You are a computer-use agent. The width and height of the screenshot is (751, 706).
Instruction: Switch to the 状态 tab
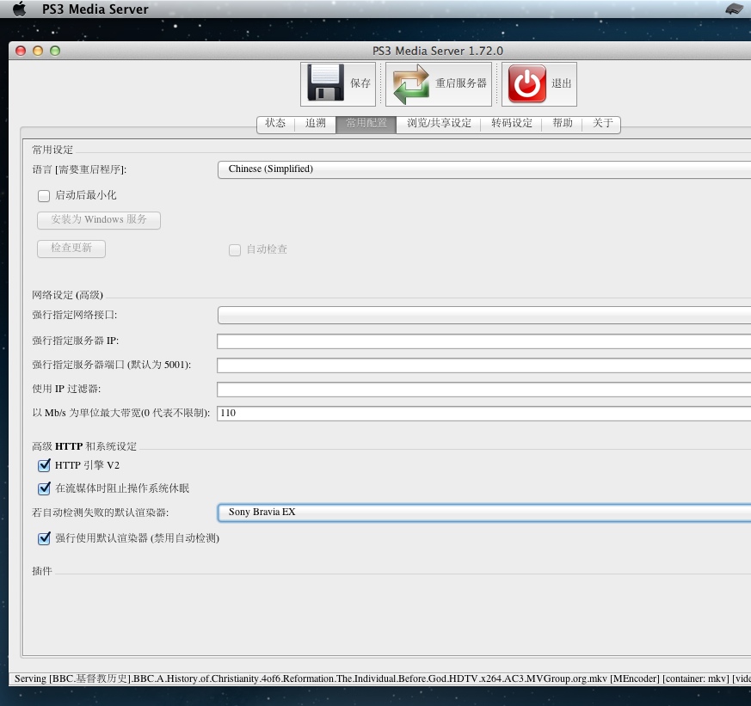pos(275,124)
